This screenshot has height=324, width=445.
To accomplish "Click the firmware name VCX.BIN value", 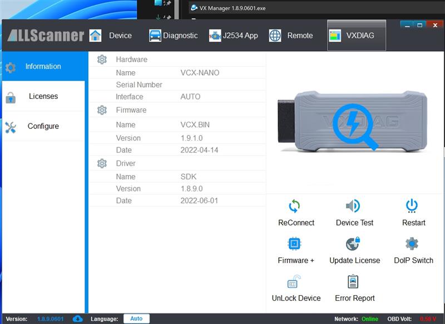I will [x=195, y=124].
